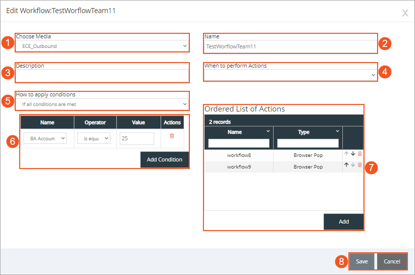Click the condition Value field showing 25

tap(137, 138)
